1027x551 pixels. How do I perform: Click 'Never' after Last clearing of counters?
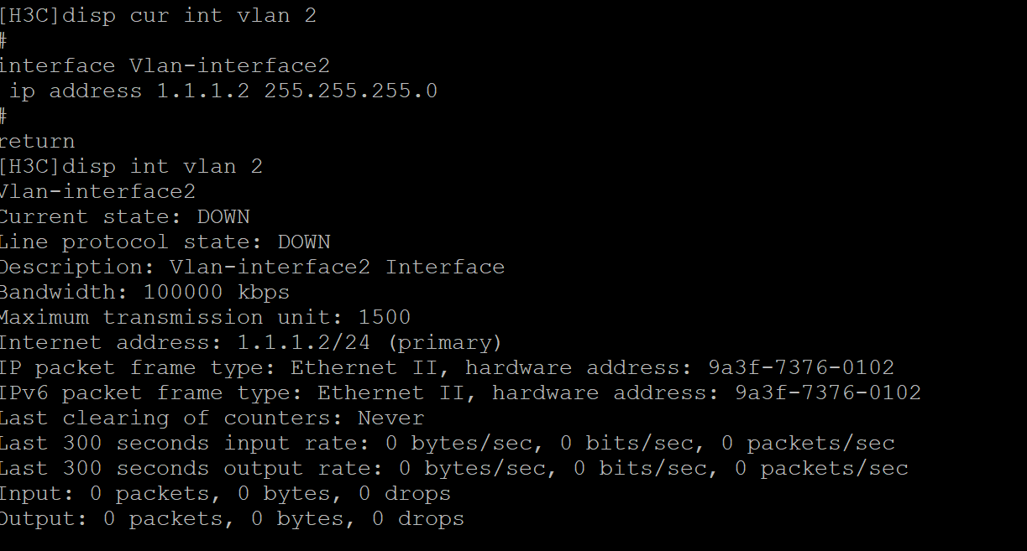(390, 418)
